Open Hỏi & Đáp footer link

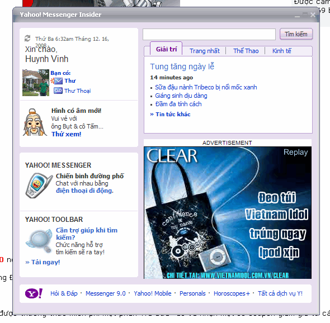pos(64,293)
